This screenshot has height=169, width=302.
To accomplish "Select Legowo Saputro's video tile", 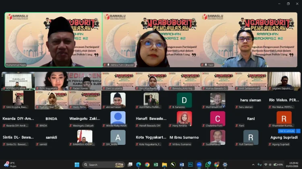I will [x=284, y=81].
